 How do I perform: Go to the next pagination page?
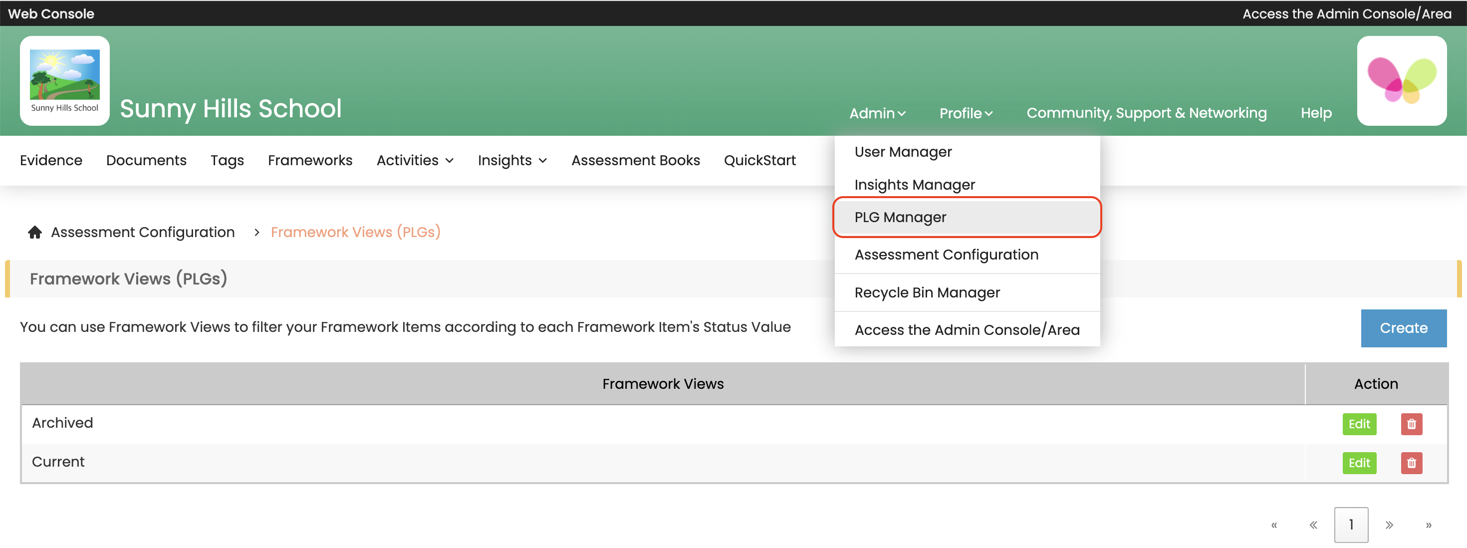(1389, 525)
